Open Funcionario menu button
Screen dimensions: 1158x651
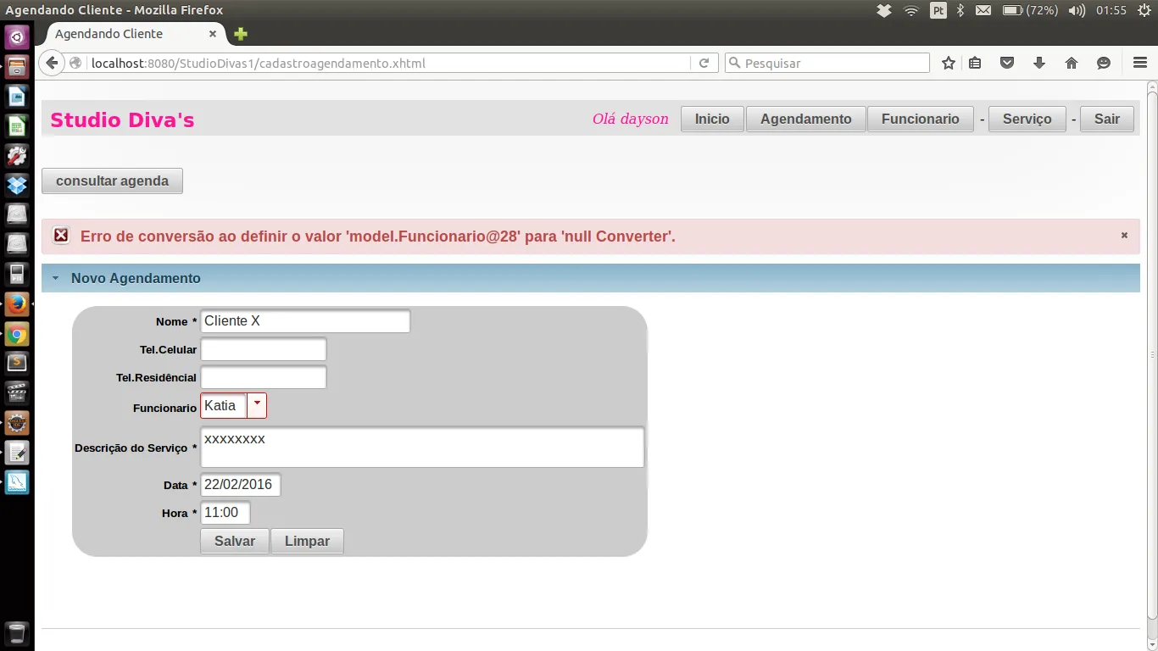[921, 120]
